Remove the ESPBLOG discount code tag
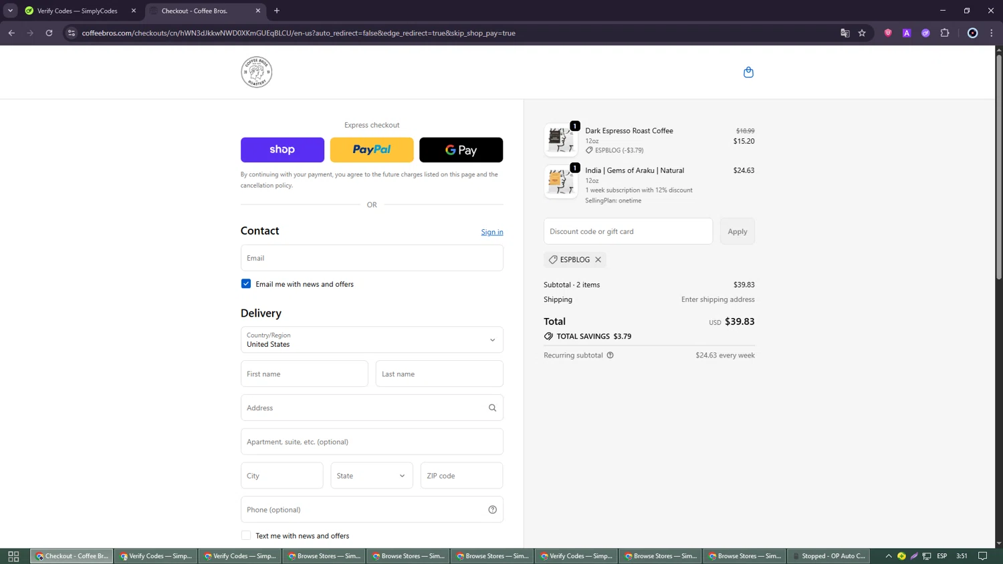1003x564 pixels. 598,259
